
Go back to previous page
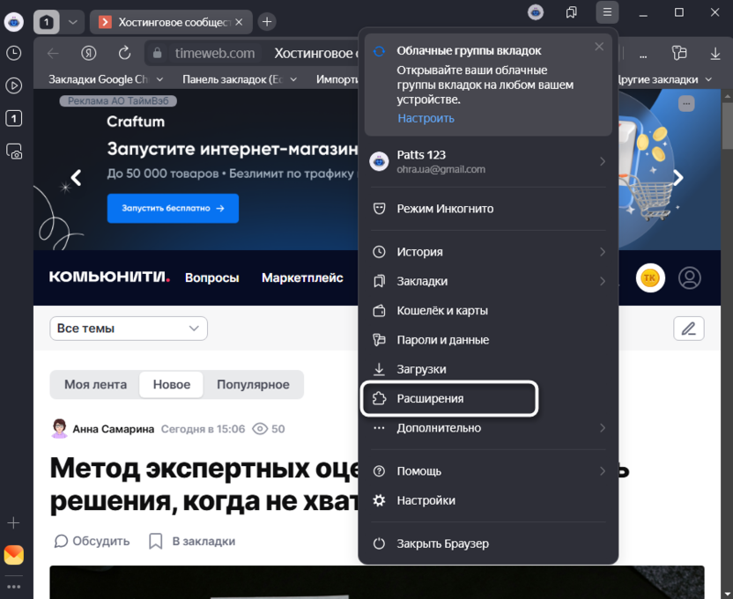click(53, 53)
